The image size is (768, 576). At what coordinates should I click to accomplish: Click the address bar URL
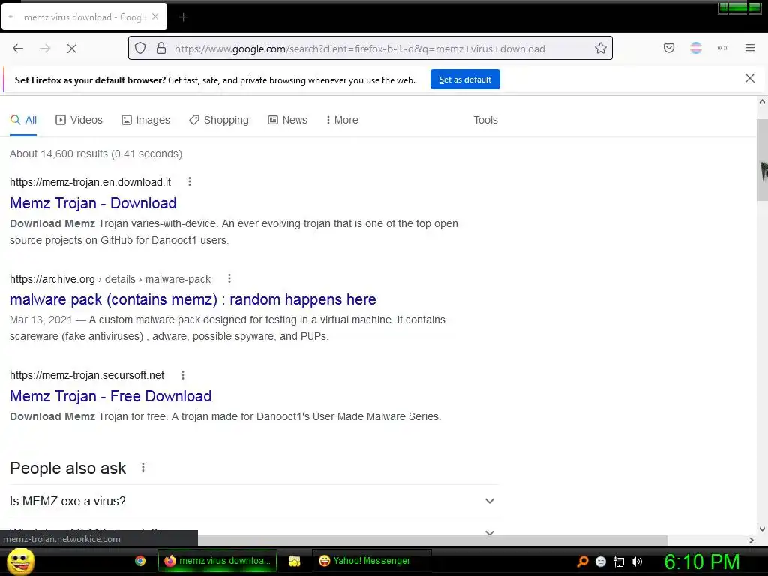(x=359, y=49)
